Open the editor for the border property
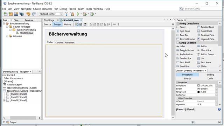 tap(217, 89)
